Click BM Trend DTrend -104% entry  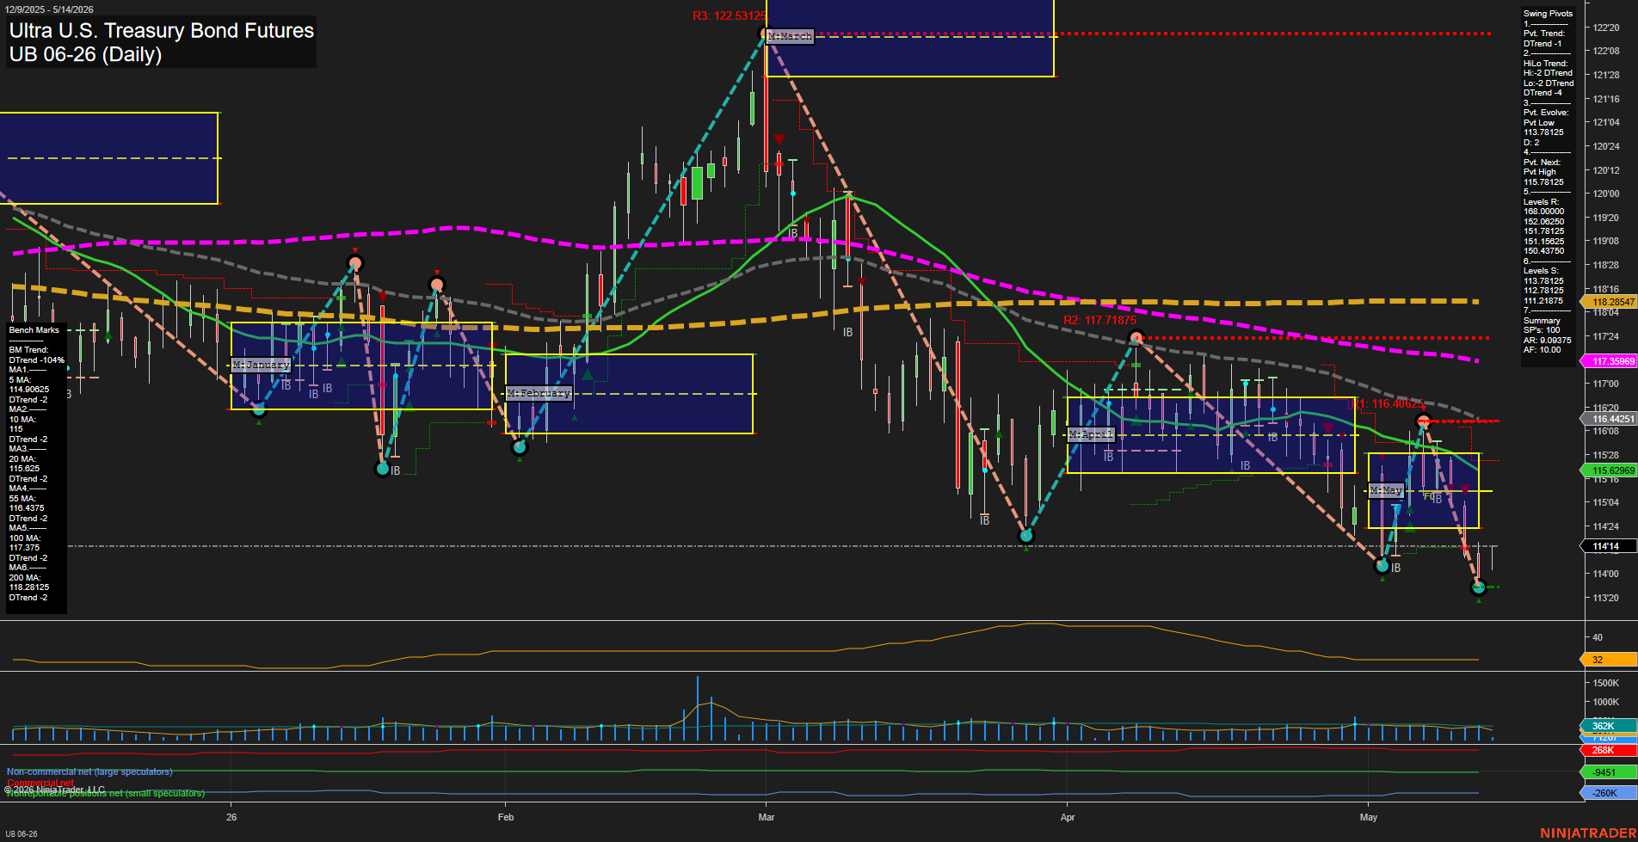[x=37, y=355]
